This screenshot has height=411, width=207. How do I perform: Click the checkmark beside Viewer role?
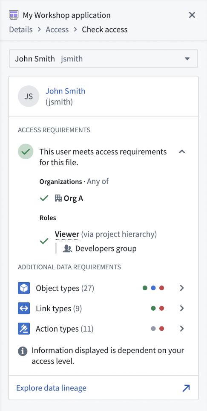pyautogui.click(x=44, y=241)
